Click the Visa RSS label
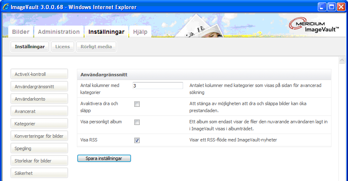The height and width of the screenshot is (181, 348). (89, 140)
